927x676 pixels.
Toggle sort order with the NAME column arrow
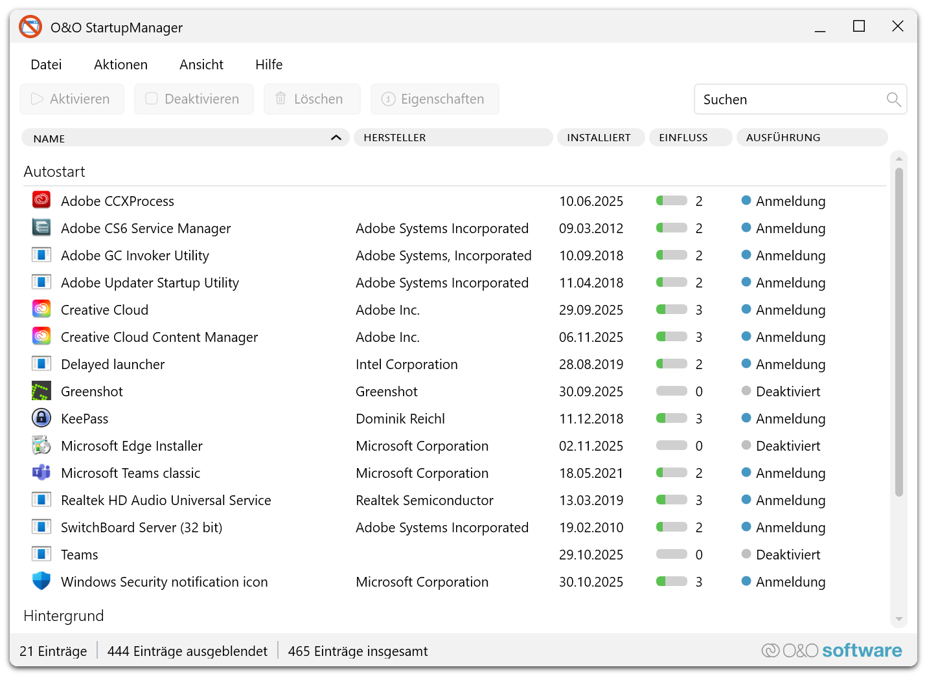[336, 138]
